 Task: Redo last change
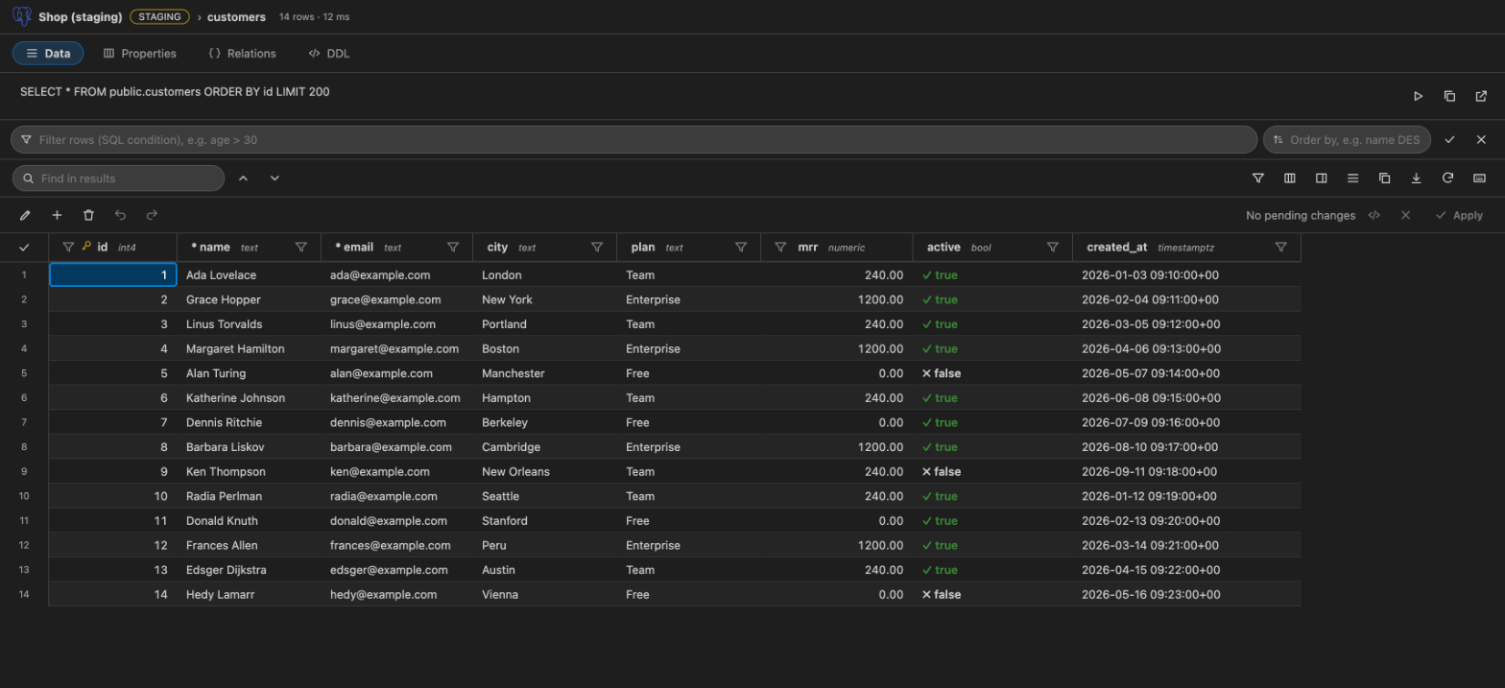point(152,216)
